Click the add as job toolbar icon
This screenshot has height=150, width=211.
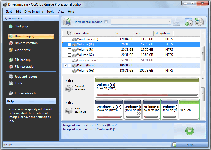189,22
